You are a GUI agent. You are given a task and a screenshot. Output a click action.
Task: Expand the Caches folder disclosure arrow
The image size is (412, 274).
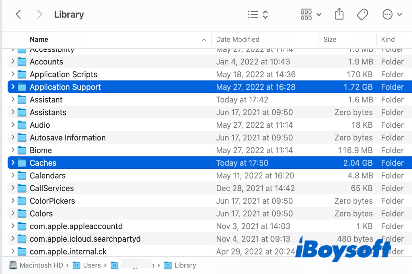coord(13,163)
